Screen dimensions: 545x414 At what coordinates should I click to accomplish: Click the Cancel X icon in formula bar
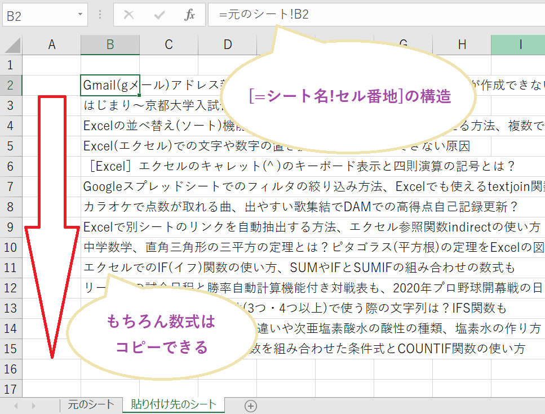tap(129, 15)
